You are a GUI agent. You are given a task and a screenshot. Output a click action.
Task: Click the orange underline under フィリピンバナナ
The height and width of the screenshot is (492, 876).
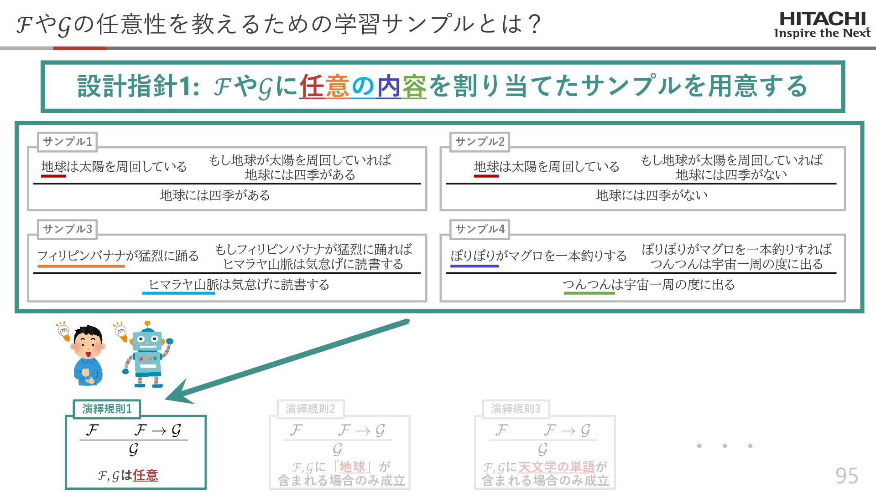(81, 266)
